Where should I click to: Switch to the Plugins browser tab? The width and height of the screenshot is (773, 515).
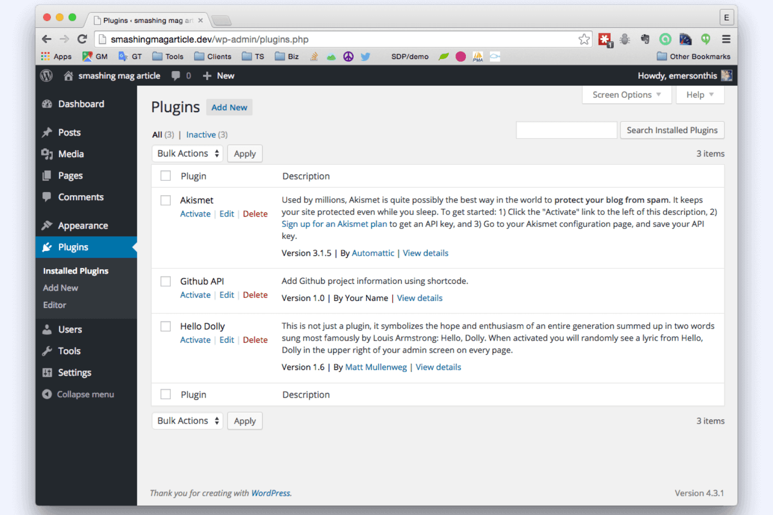pyautogui.click(x=148, y=20)
